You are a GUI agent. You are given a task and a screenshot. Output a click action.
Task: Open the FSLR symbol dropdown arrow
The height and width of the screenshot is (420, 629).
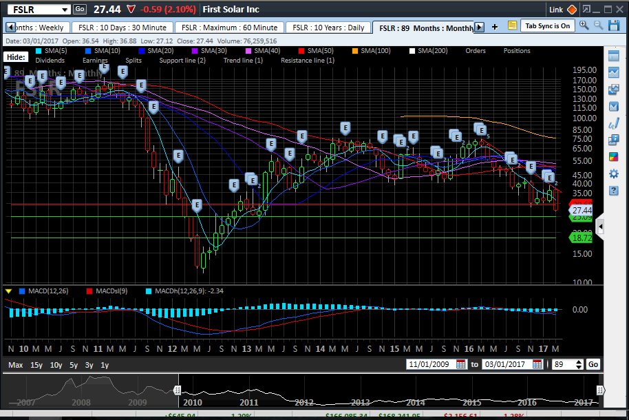(x=65, y=10)
